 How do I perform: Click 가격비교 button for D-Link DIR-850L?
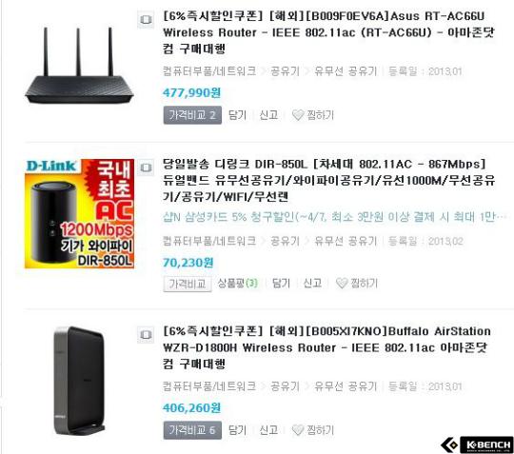188,284
